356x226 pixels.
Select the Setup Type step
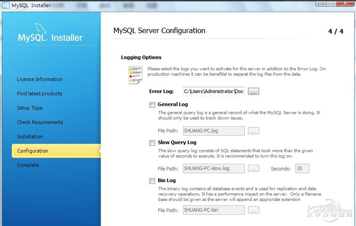(30, 108)
